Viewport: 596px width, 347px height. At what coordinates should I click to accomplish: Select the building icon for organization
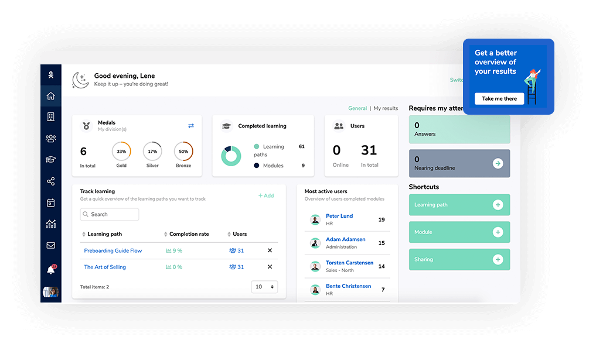tap(51, 116)
